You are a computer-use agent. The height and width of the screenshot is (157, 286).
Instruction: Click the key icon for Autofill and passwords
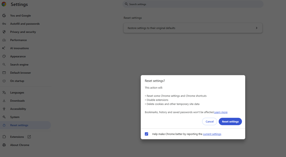pyautogui.click(x=4, y=24)
